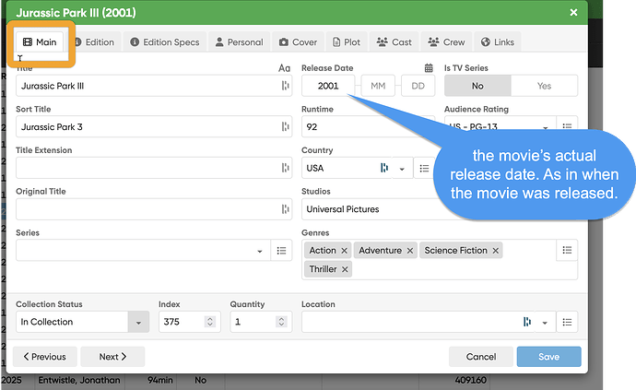Set Is TV Series to No

click(x=477, y=86)
